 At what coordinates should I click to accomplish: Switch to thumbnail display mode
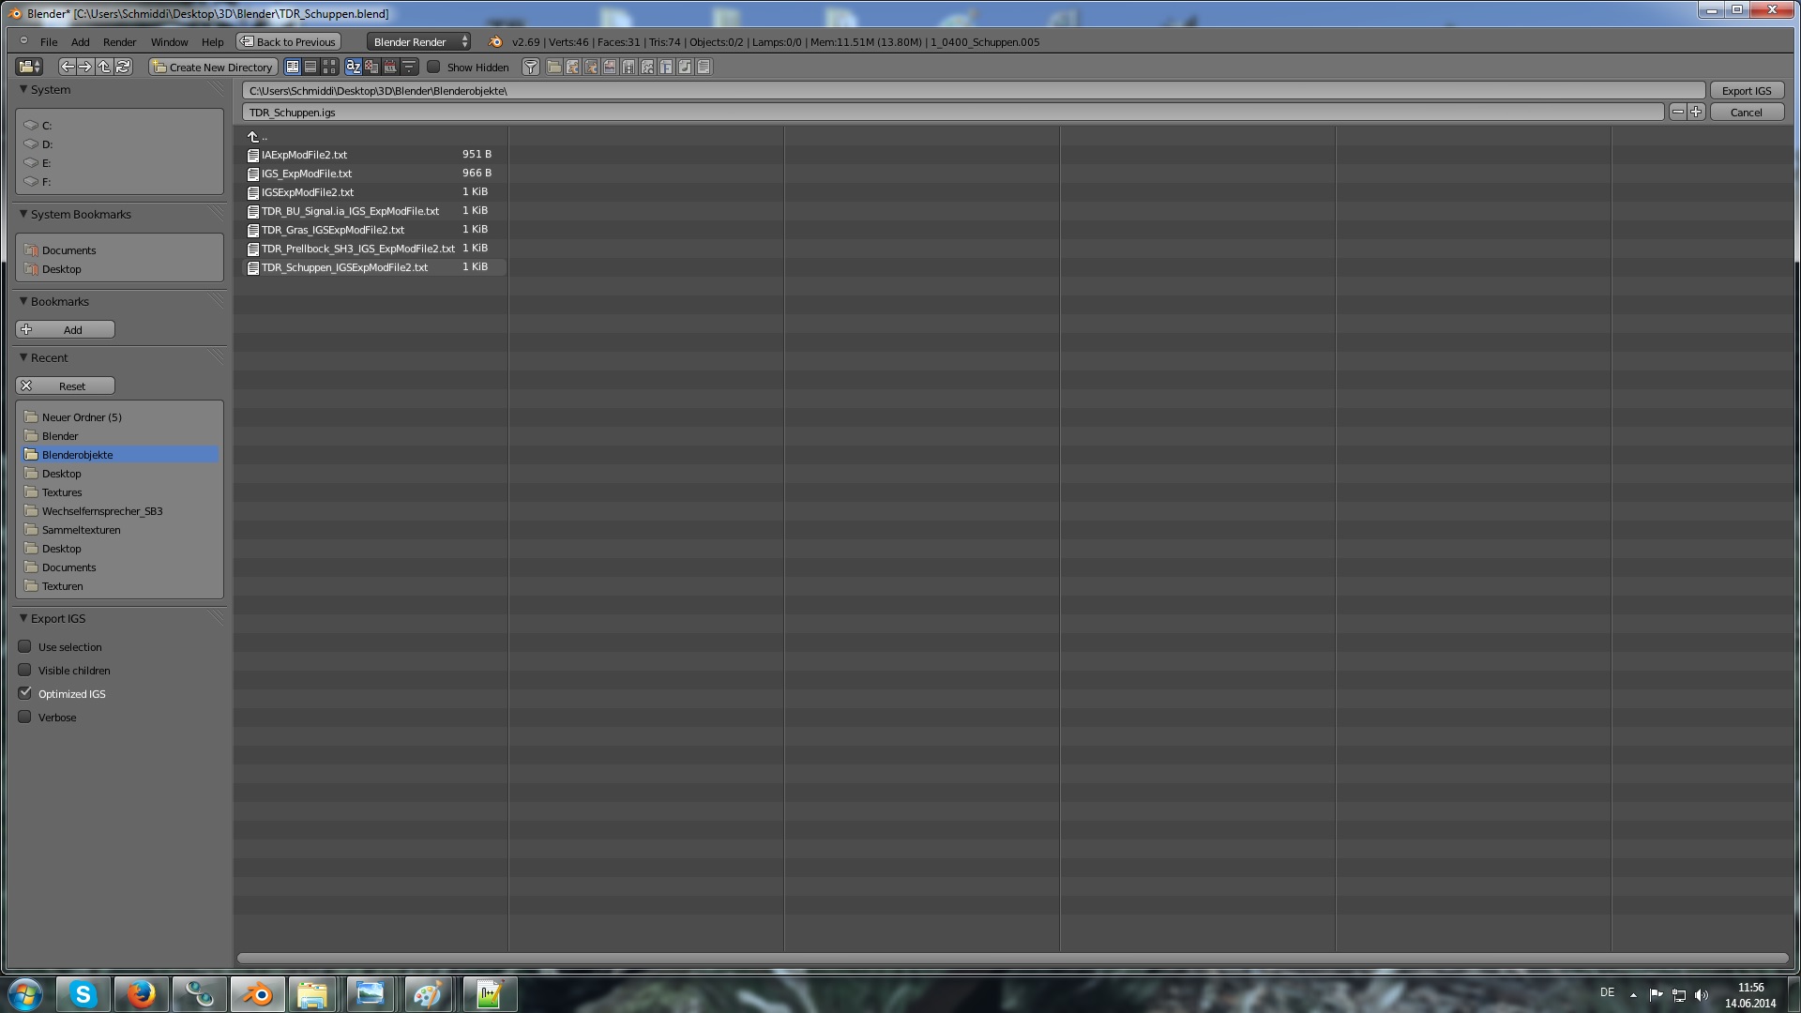point(329,67)
